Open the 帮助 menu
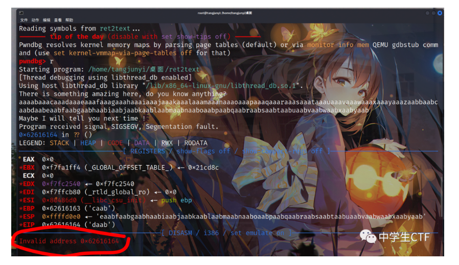Screen dimensions: 459x265 click(x=69, y=20)
